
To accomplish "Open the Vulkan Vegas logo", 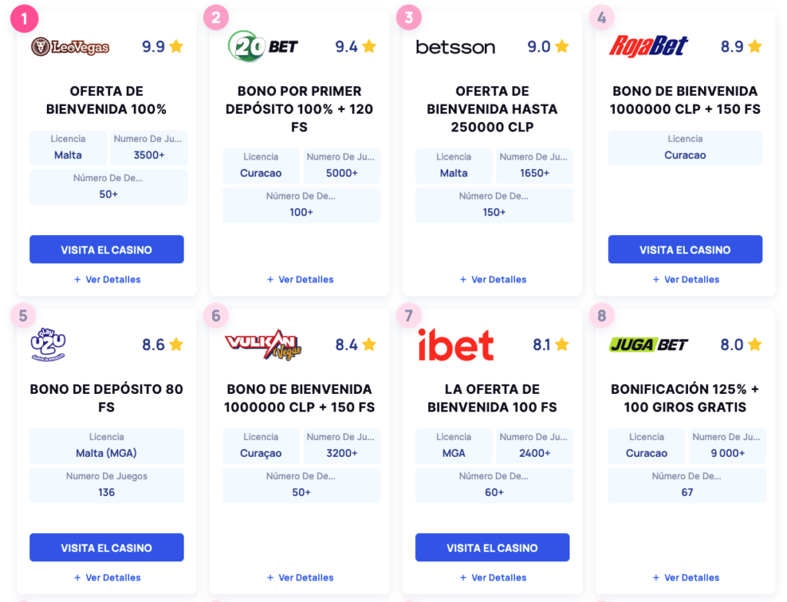I will tap(263, 345).
